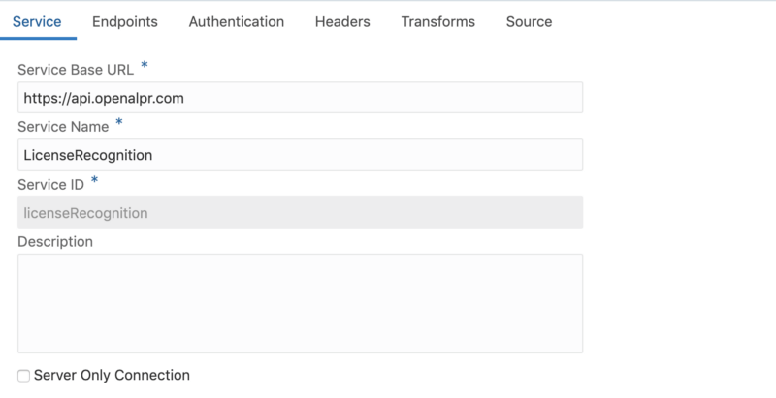Screen dimensions: 776x398
Task: Click the disabled Service ID field
Action: click(x=300, y=212)
